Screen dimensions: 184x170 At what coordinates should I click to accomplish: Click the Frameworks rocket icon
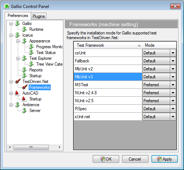point(25,87)
